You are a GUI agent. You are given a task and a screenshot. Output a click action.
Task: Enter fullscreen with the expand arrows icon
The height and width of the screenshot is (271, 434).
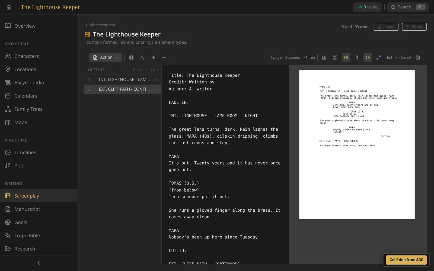click(x=378, y=57)
